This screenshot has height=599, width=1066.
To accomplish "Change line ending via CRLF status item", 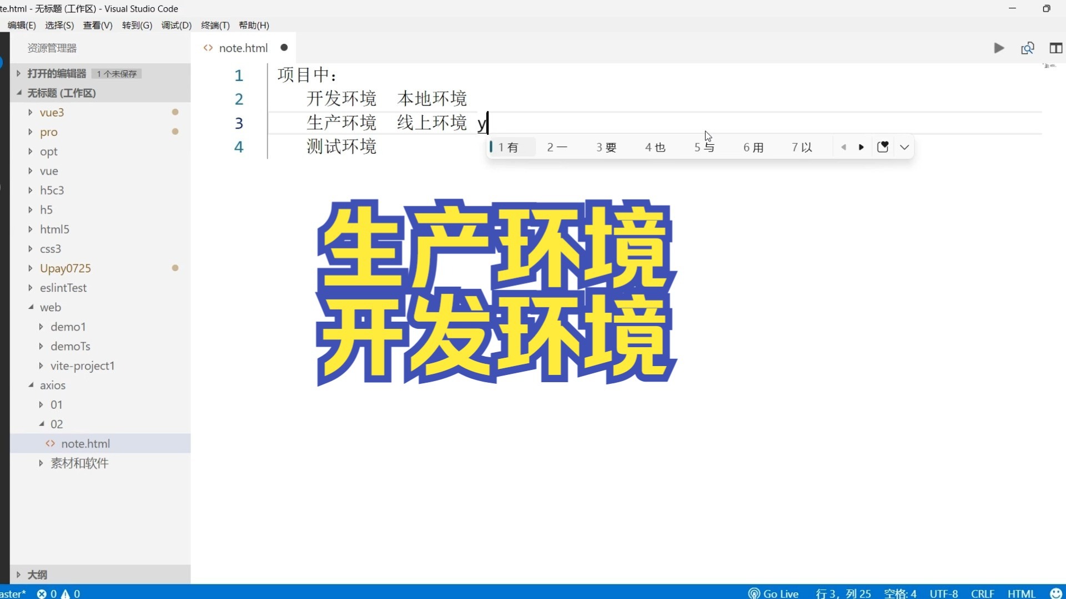I will [983, 593].
